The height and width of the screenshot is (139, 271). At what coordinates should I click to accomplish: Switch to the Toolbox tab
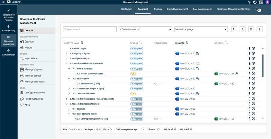coord(158,9)
